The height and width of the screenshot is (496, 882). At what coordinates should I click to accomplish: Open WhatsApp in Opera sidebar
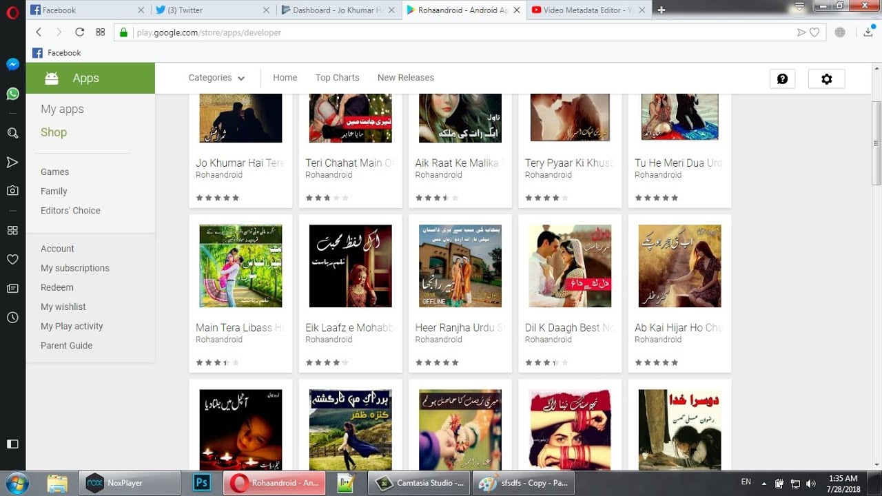[12, 94]
